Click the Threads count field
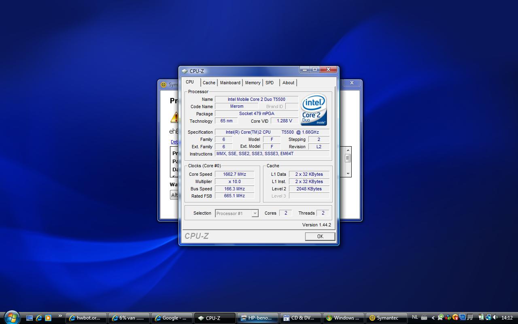 (x=323, y=213)
